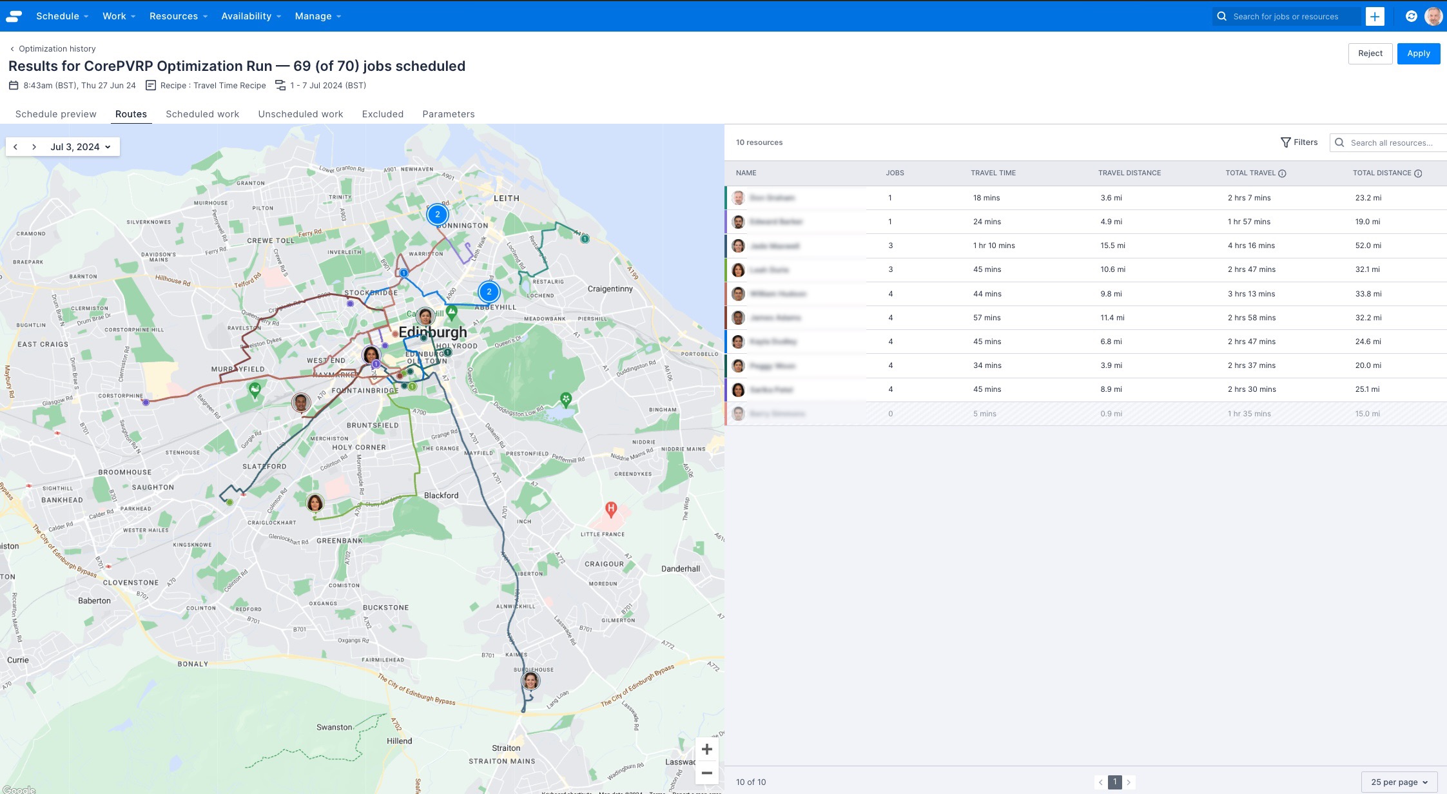This screenshot has width=1447, height=794.
Task: Switch to the Unscheduled work tab
Action: coord(300,114)
